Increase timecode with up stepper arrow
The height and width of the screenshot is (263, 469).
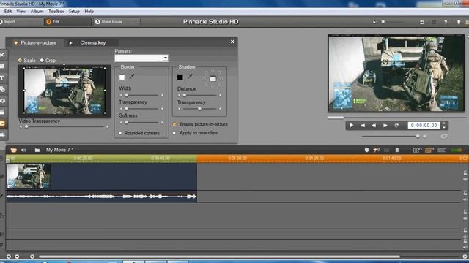click(x=444, y=123)
